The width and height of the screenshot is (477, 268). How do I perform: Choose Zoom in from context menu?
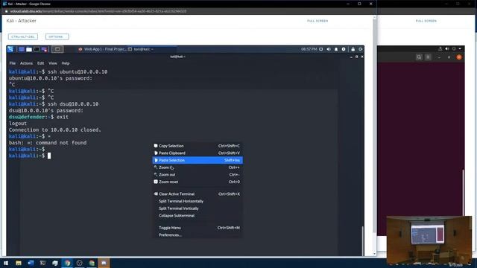pyautogui.click(x=198, y=167)
